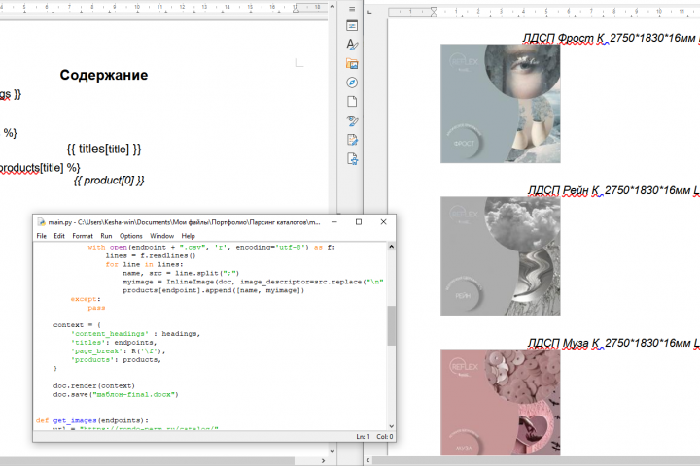Click the heading 'Содержание' in left document
Screen dimensions: 700x466
(x=104, y=75)
